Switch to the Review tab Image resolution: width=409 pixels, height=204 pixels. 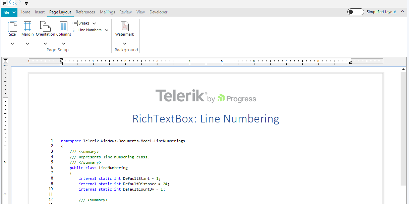[125, 12]
